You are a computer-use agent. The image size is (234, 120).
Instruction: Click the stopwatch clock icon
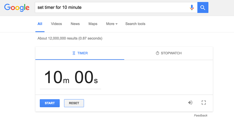(x=157, y=53)
